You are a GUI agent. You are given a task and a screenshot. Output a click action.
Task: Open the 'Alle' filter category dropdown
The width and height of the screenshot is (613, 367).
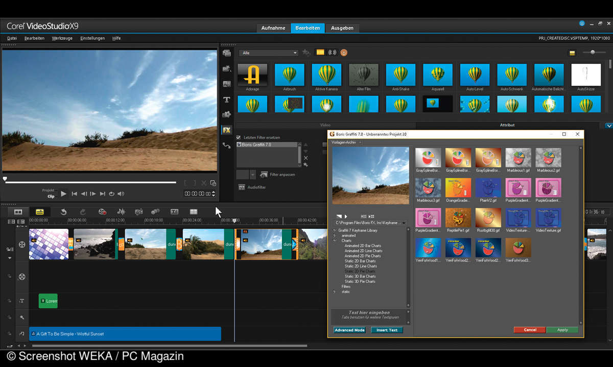click(269, 53)
